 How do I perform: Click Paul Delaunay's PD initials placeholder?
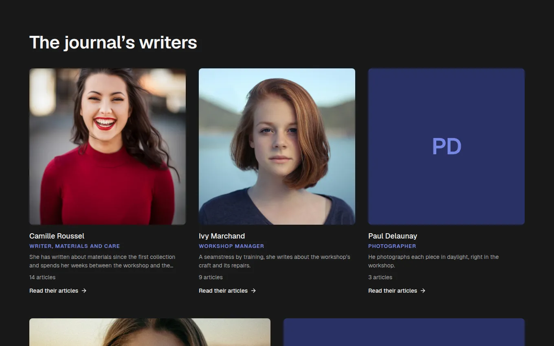click(446, 147)
